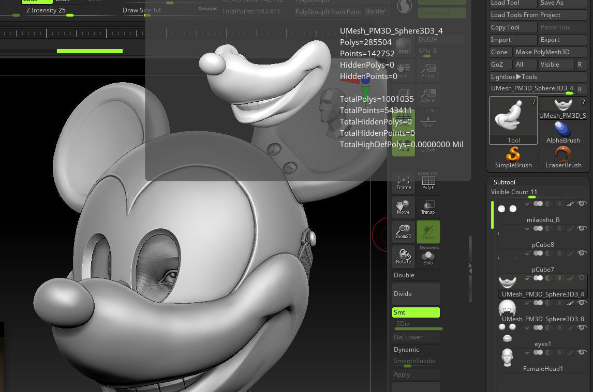Hide UMesh_PM3D_Sphere3D3_8 subtool via eye icon

click(x=582, y=303)
